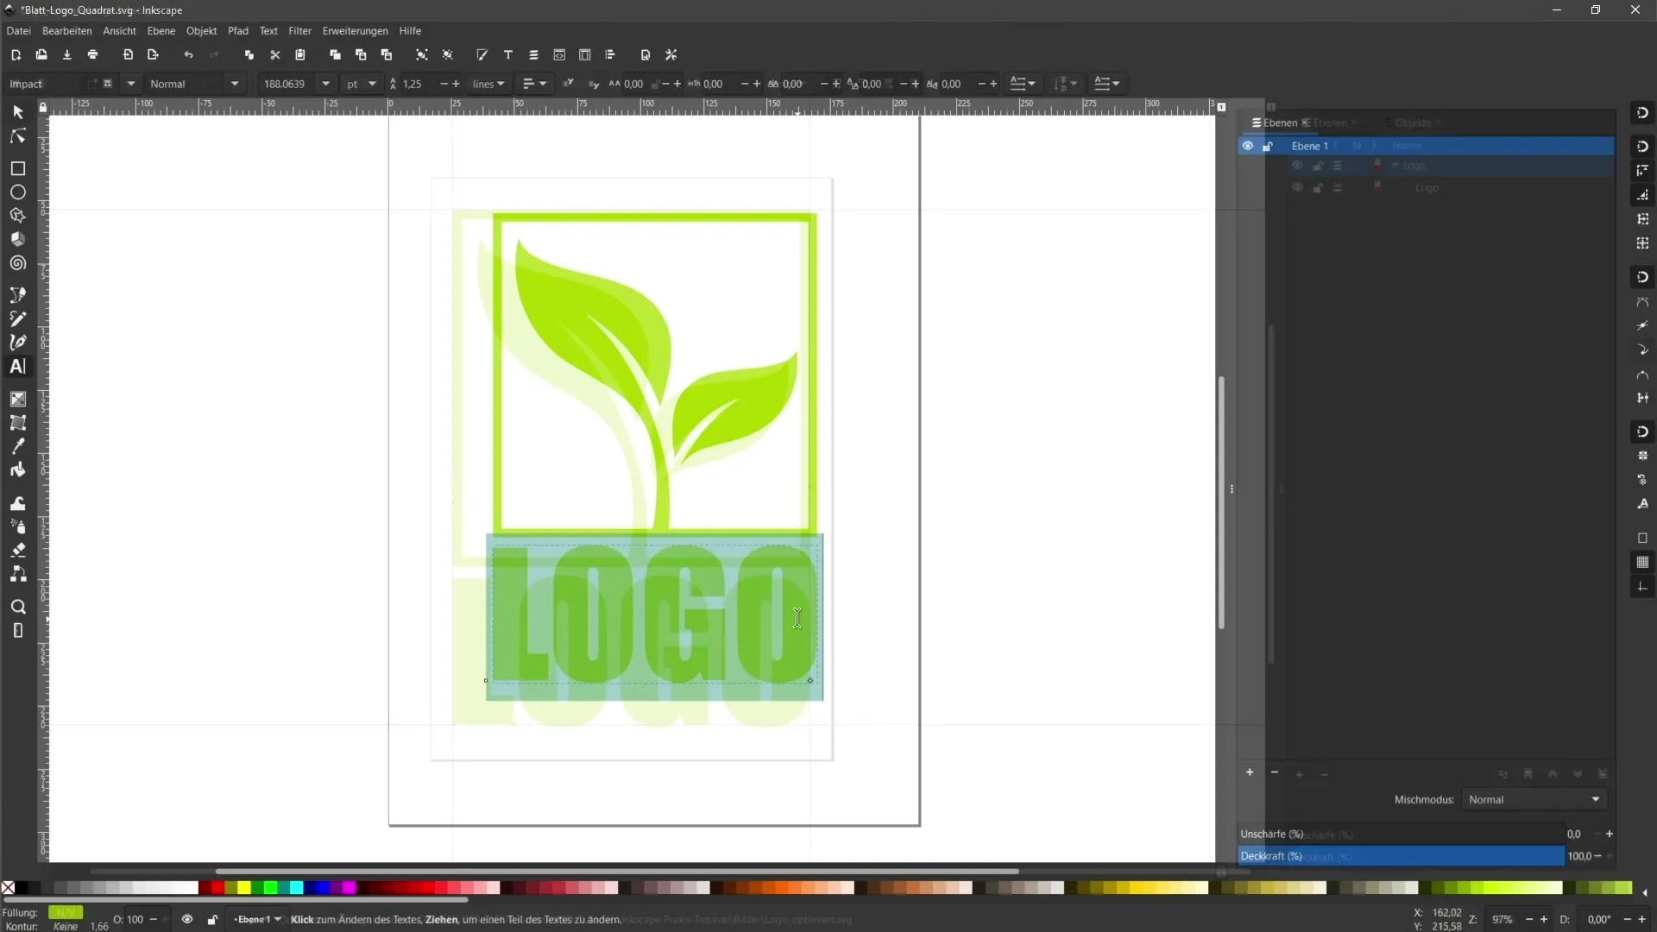Open the Objekt menu
This screenshot has width=1657, height=932.
pos(201,31)
